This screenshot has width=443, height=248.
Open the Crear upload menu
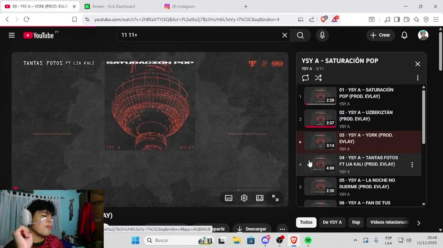coord(380,35)
